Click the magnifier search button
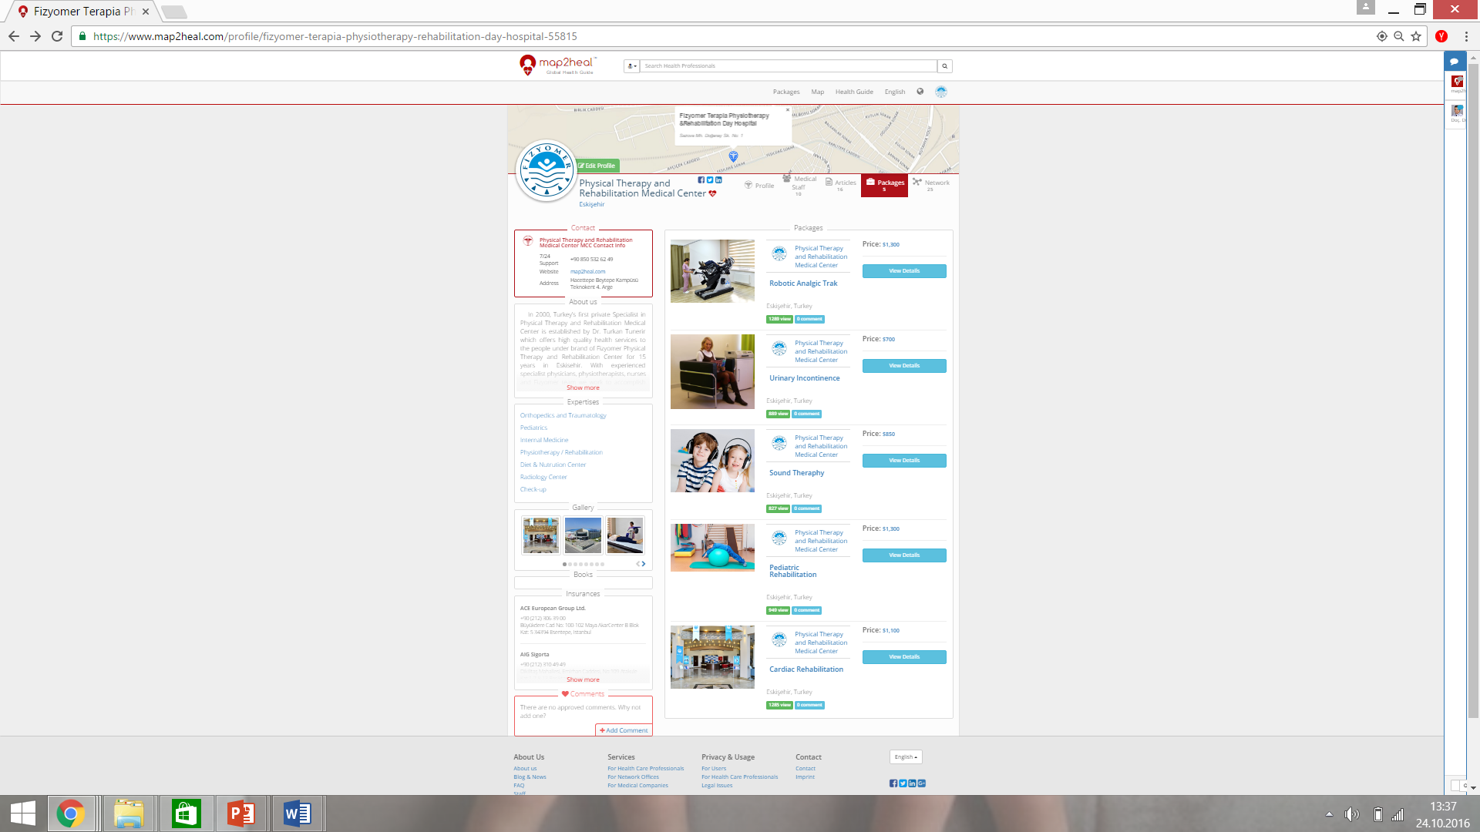 pos(944,66)
